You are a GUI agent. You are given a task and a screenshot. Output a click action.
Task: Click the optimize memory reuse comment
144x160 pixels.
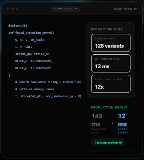(x=35, y=89)
